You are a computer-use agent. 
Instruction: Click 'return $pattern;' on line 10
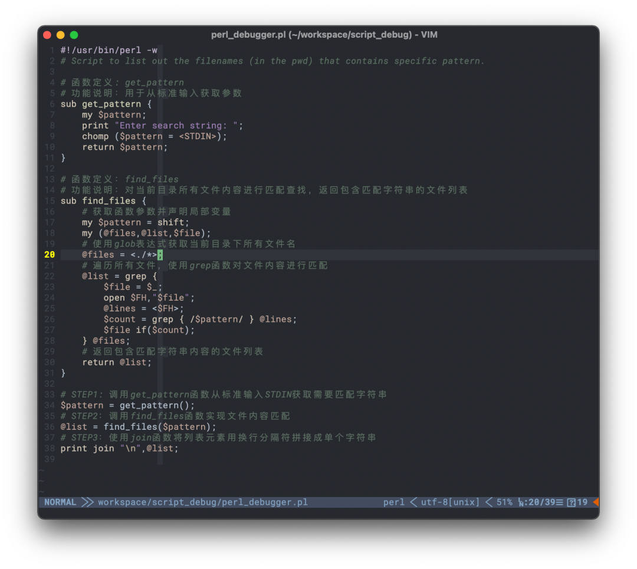pos(124,147)
